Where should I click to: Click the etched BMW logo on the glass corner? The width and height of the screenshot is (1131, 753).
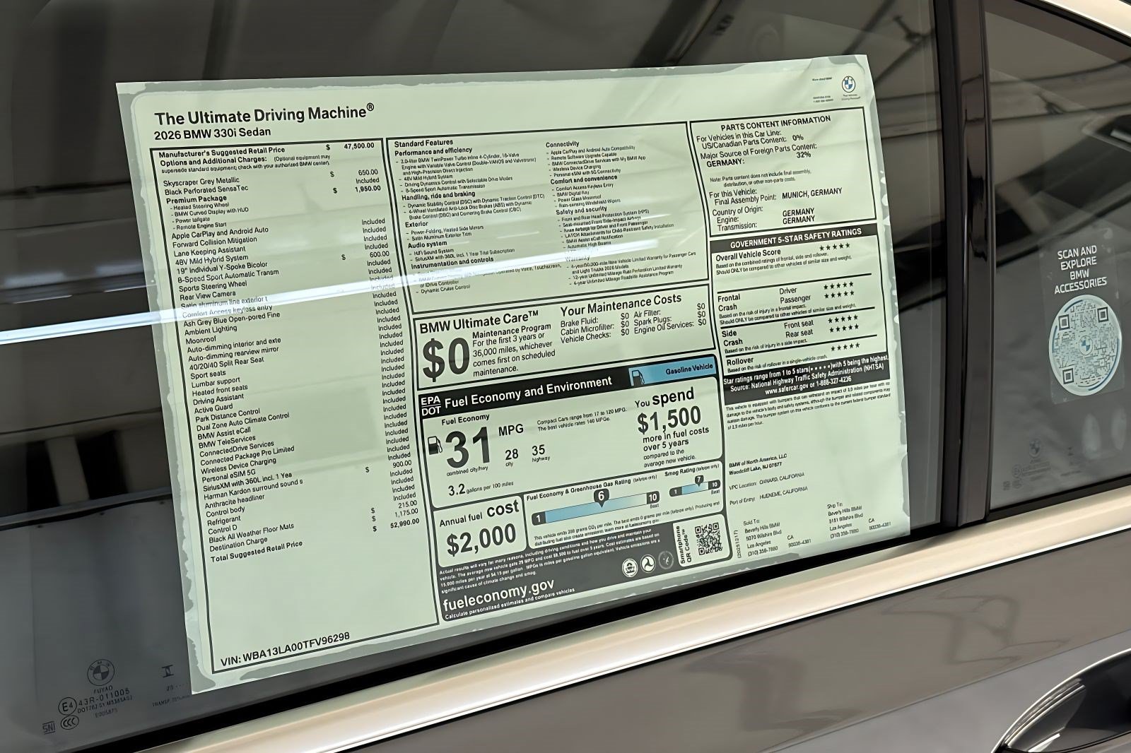(x=100, y=673)
